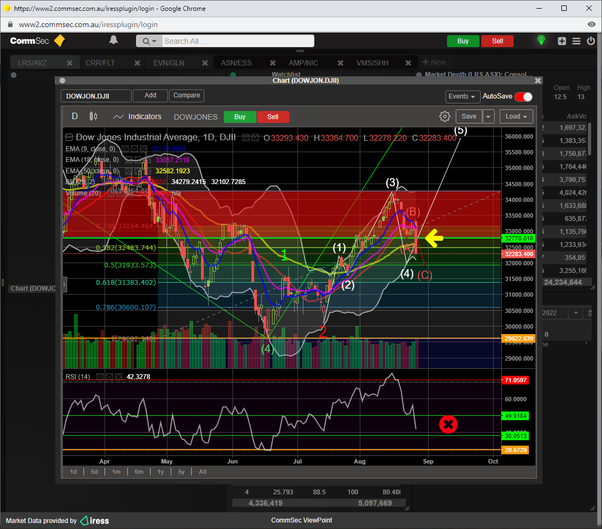
Task: Set chart range to 6m
Action: click(x=139, y=472)
